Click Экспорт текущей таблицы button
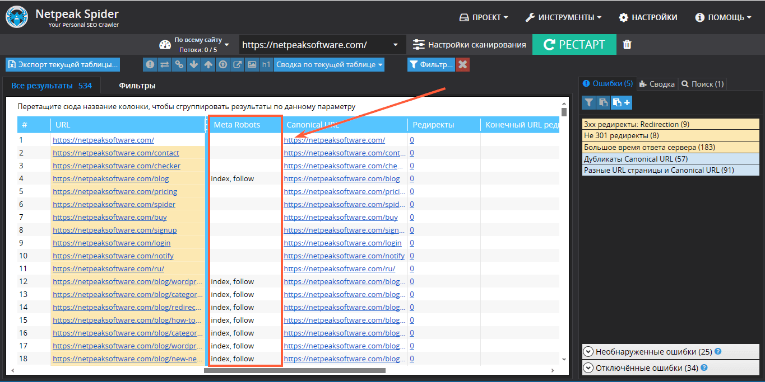765x382 pixels. click(x=63, y=64)
